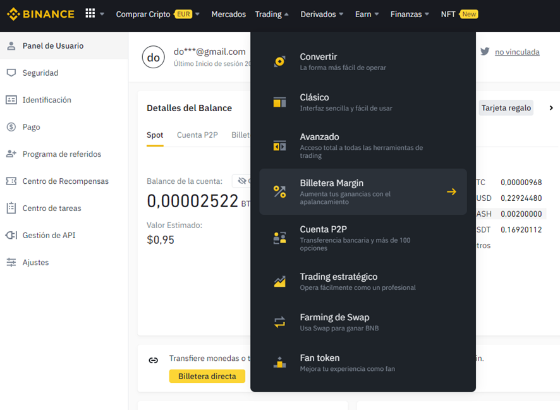Viewport: 560px width, 410px height.
Task: Open Seguridad in the sidebar
Action: point(64,73)
